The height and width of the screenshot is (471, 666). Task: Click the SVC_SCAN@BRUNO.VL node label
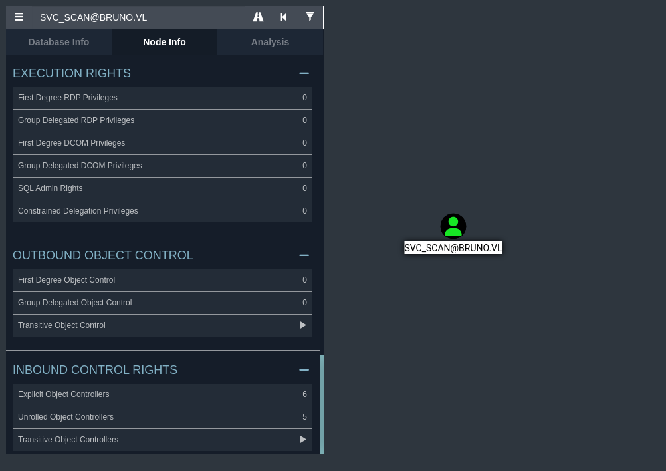453,248
